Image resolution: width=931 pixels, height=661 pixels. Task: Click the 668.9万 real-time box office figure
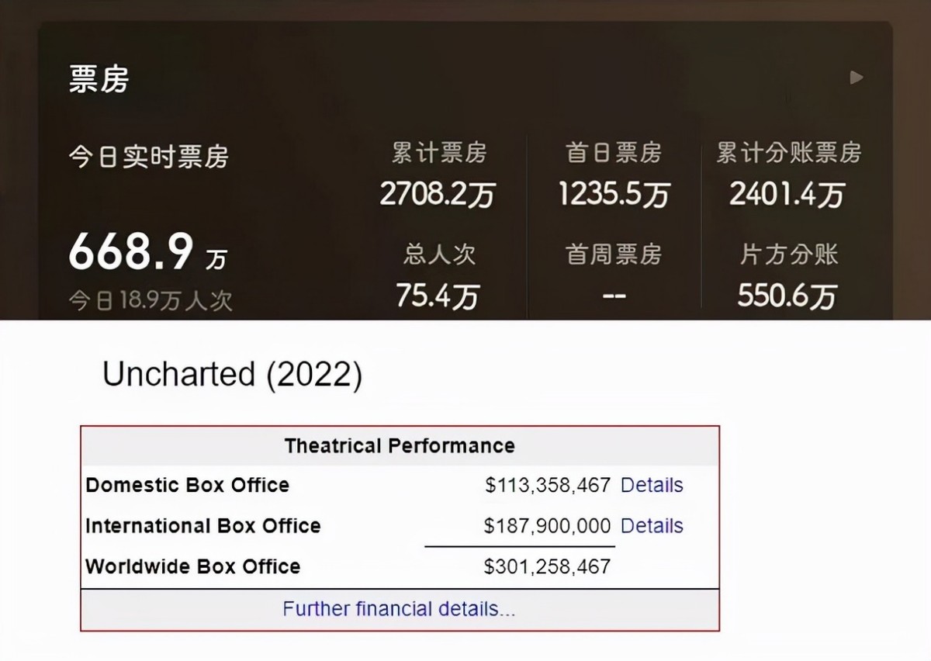(147, 253)
